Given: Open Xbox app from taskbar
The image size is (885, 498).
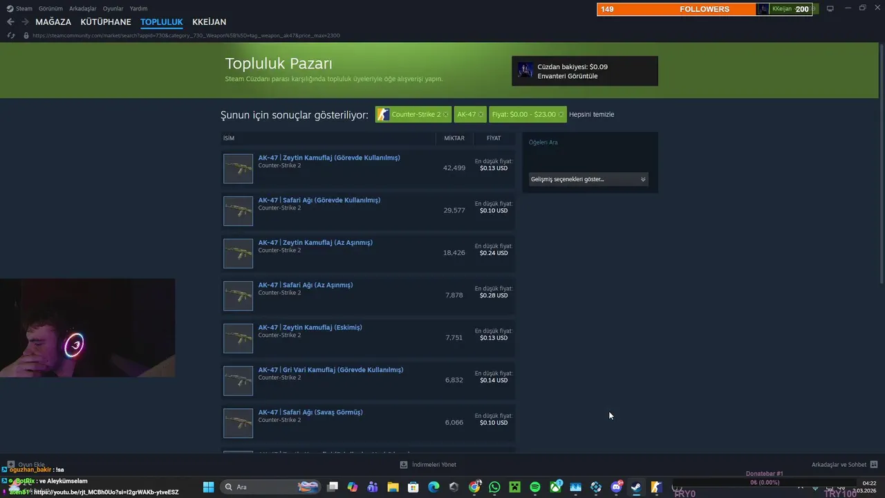Looking at the screenshot, I should tap(556, 487).
